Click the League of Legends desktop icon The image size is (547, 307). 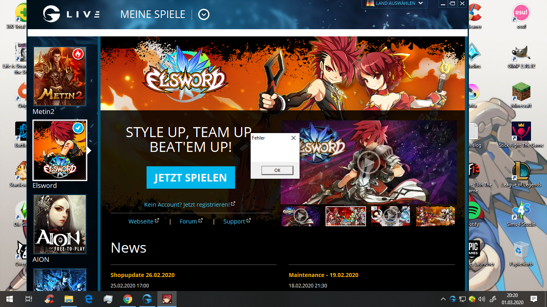point(521,174)
